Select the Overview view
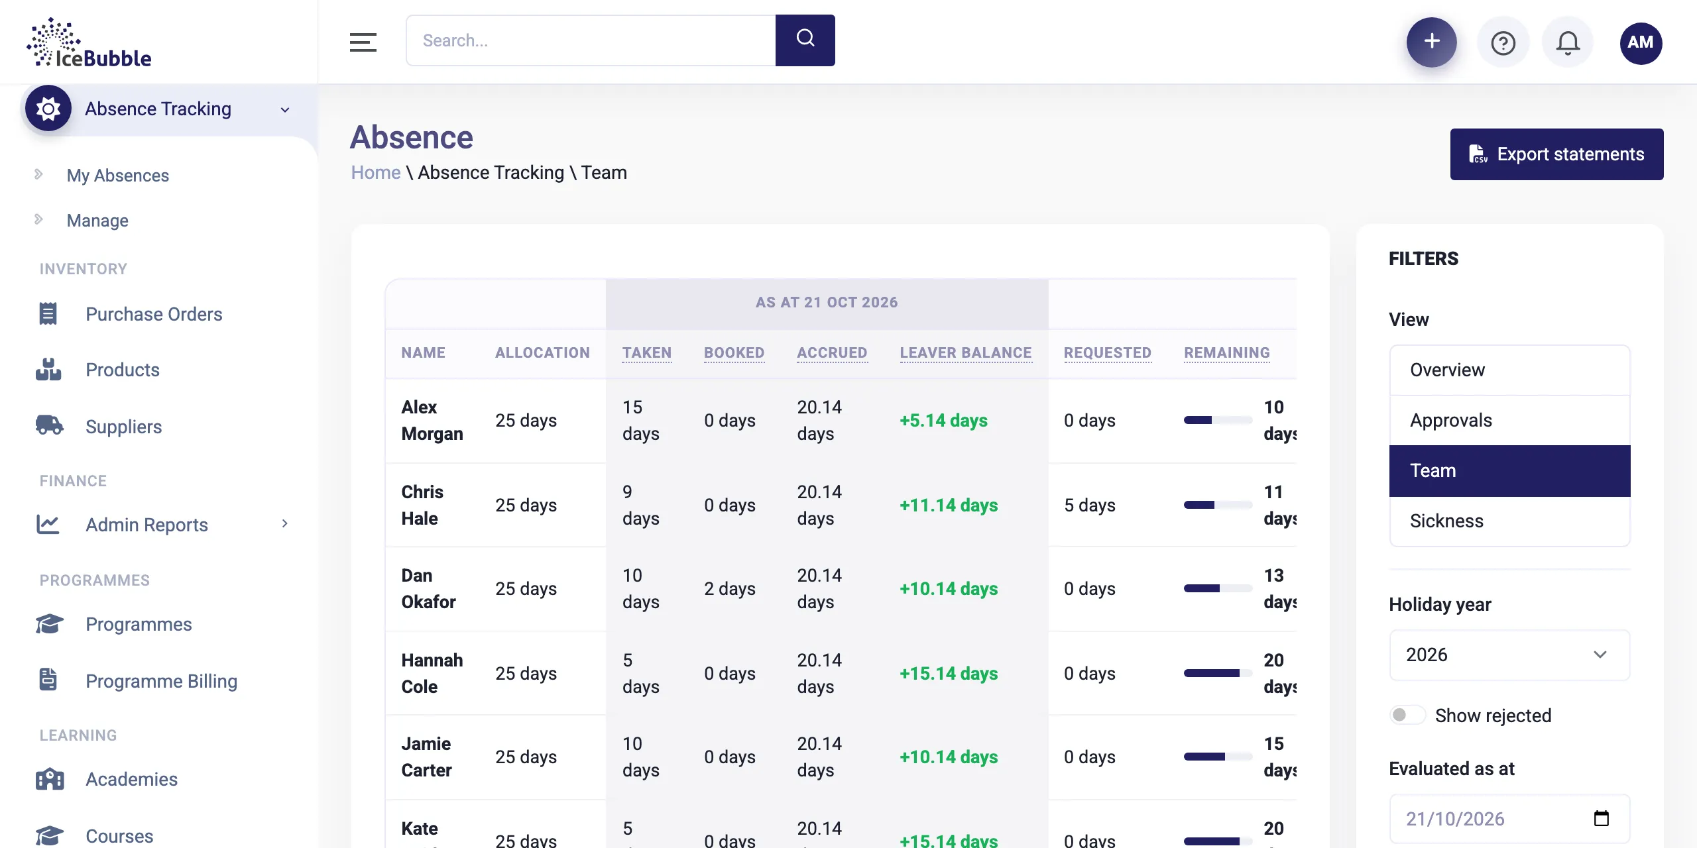This screenshot has width=1697, height=848. (1509, 370)
